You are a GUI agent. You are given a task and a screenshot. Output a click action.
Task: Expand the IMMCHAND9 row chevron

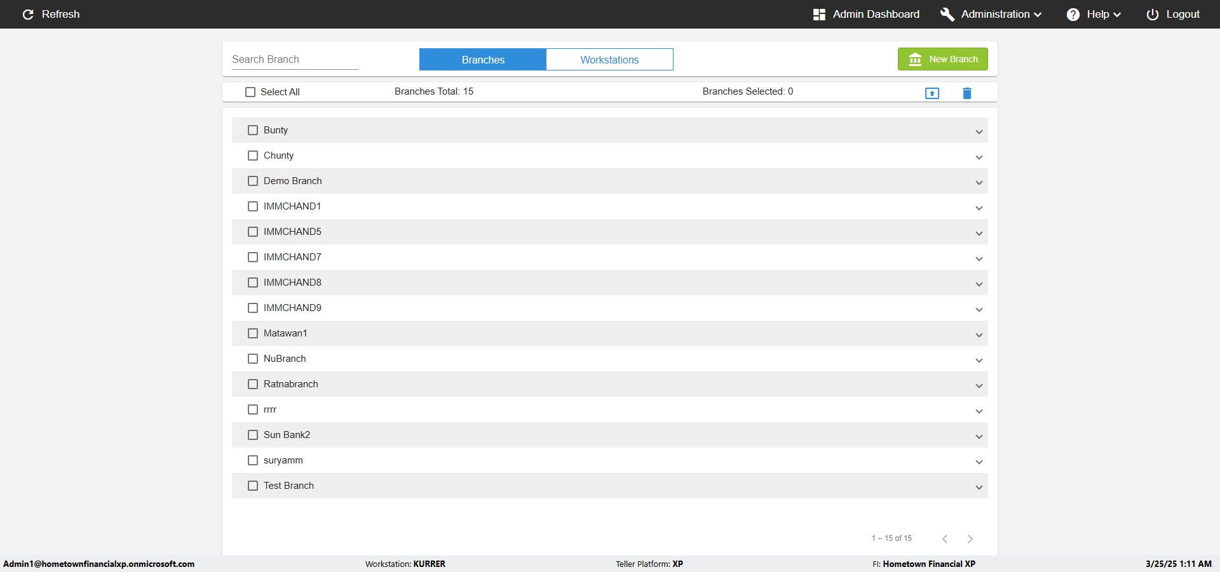coord(979,310)
